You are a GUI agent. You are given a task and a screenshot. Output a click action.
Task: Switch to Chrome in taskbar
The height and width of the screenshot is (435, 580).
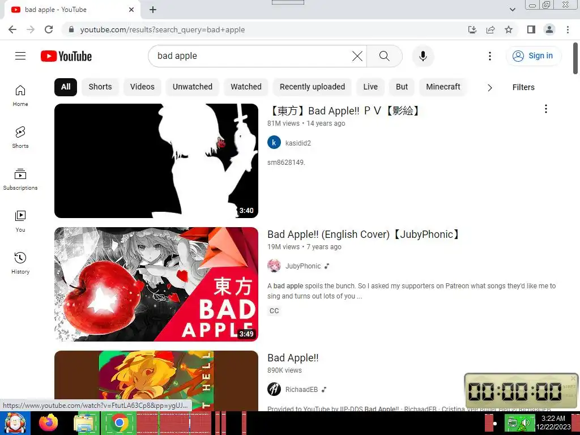click(x=119, y=423)
